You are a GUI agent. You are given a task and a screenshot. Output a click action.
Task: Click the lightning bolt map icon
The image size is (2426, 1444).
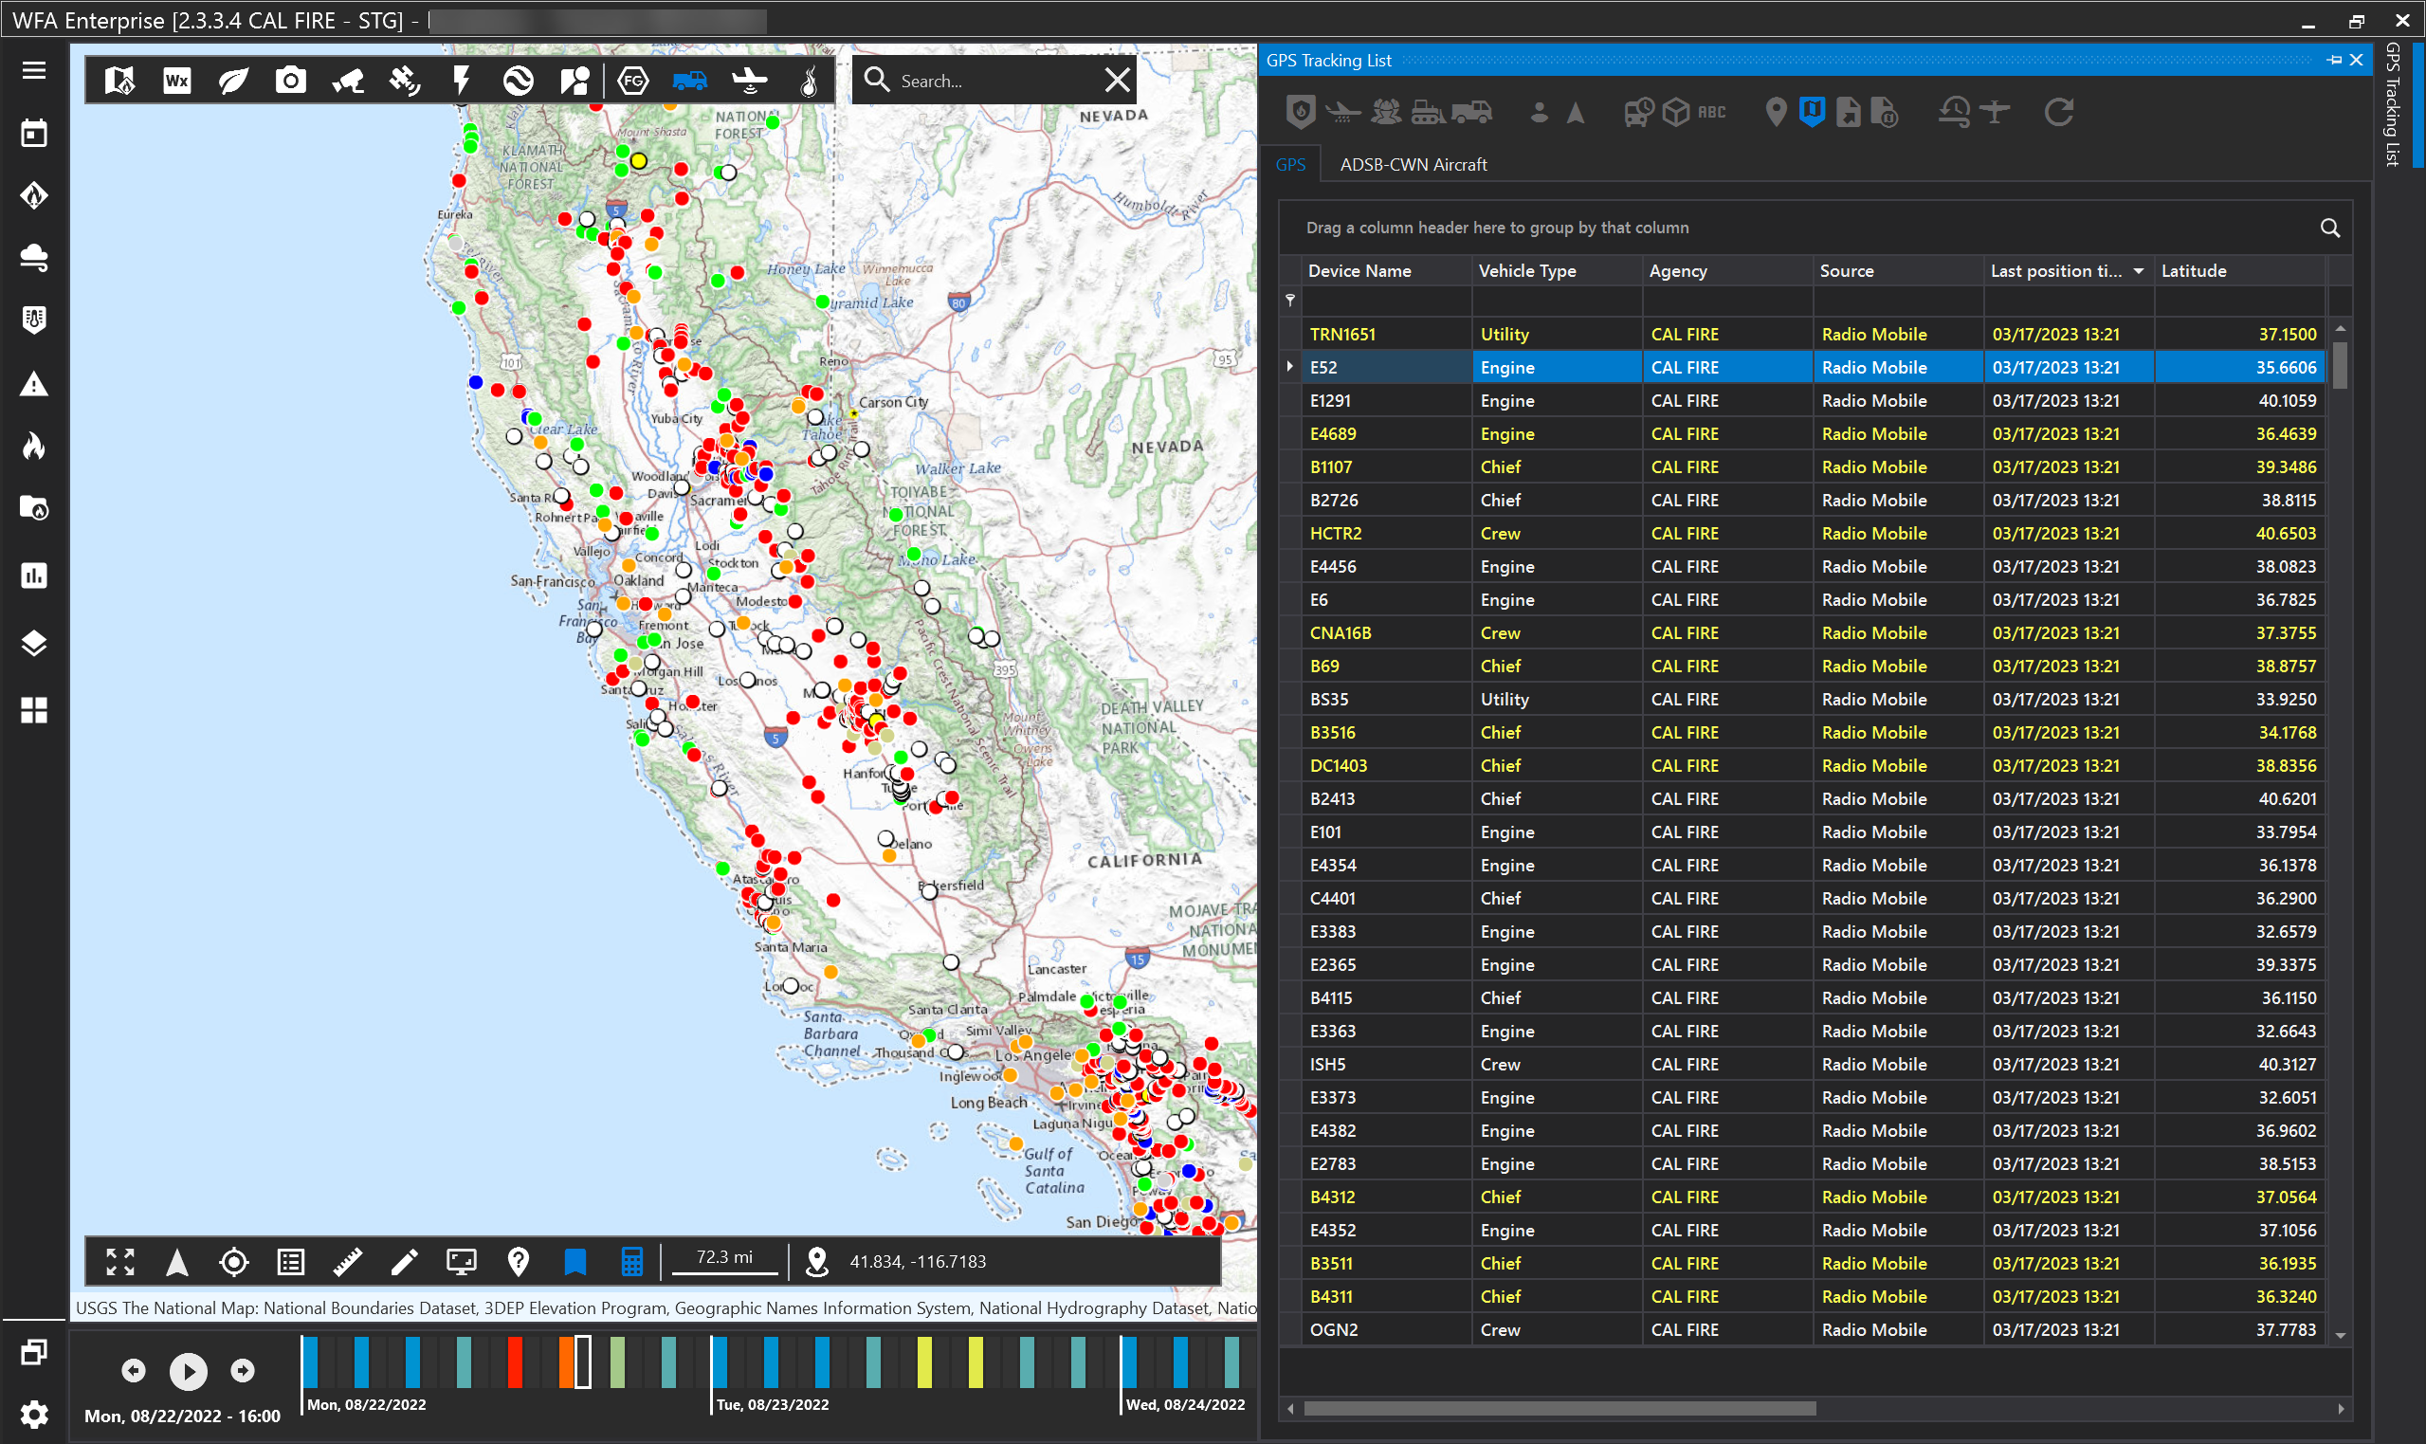(461, 80)
